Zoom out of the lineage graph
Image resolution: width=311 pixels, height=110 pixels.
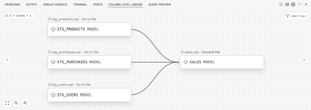click(x=16, y=103)
